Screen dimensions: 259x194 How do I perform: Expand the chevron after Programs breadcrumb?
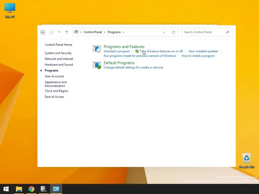click(x=123, y=32)
